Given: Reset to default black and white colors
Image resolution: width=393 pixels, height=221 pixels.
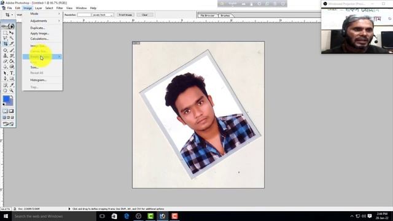Looking at the screenshot, I should pyautogui.click(x=4, y=104).
